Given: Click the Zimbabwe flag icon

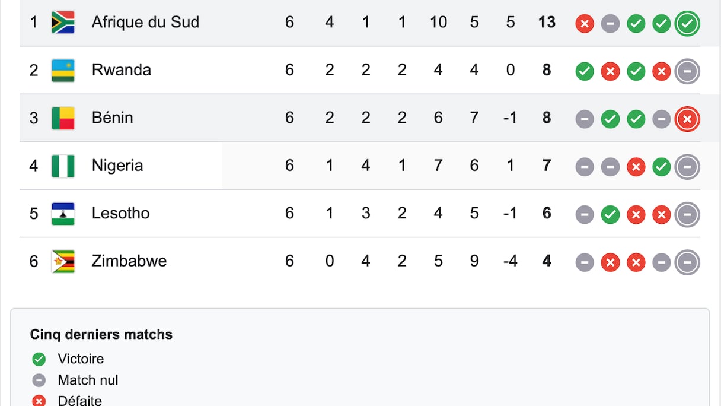Looking at the screenshot, I should (63, 261).
